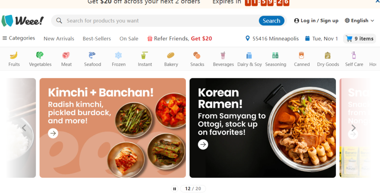380x196 pixels.
Task: Go to the Best-Sellers tab
Action: pyautogui.click(x=97, y=39)
